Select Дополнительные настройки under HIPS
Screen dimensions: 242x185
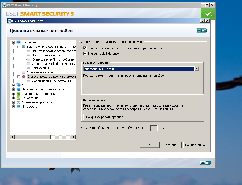(51, 81)
